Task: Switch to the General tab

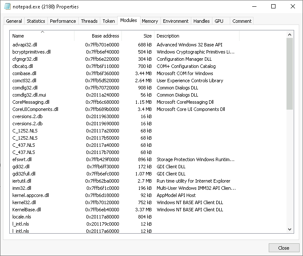Action: 14,21
